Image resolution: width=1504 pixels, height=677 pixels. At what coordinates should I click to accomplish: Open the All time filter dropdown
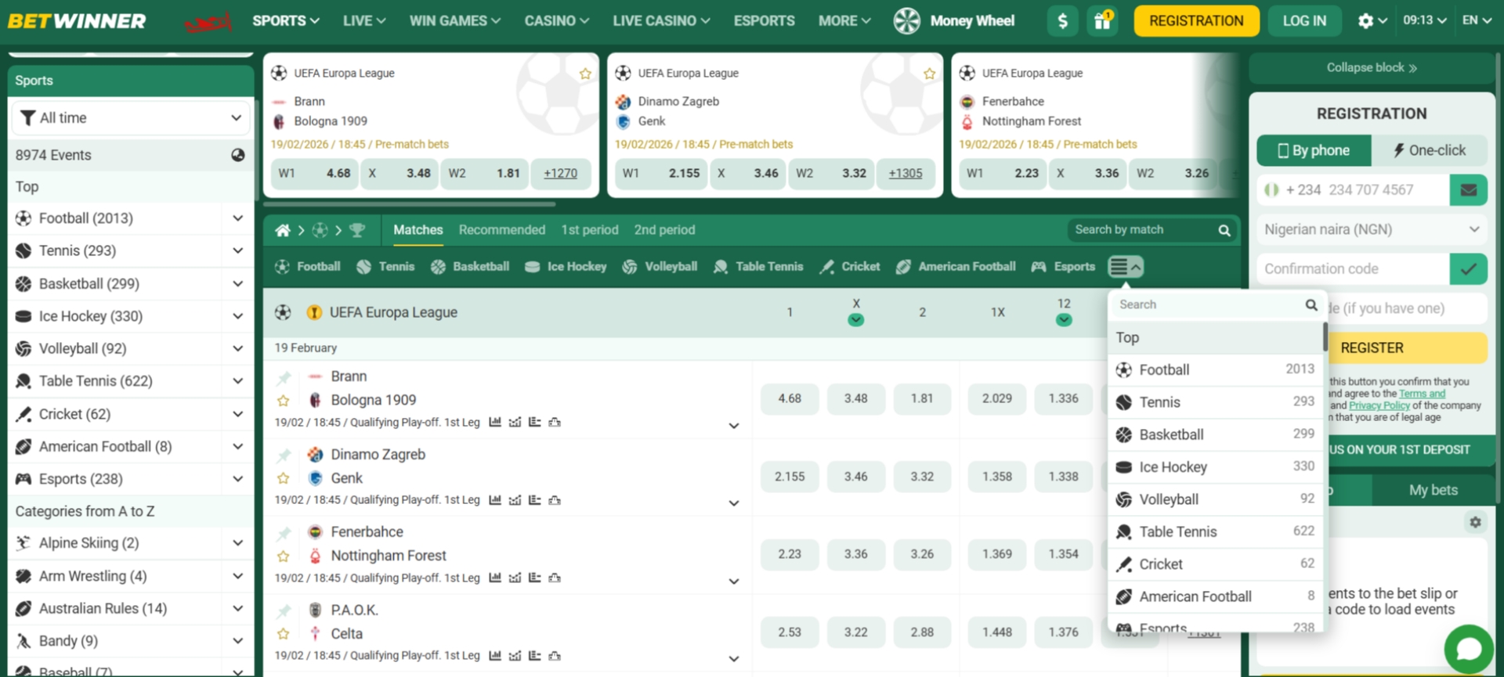click(x=131, y=118)
